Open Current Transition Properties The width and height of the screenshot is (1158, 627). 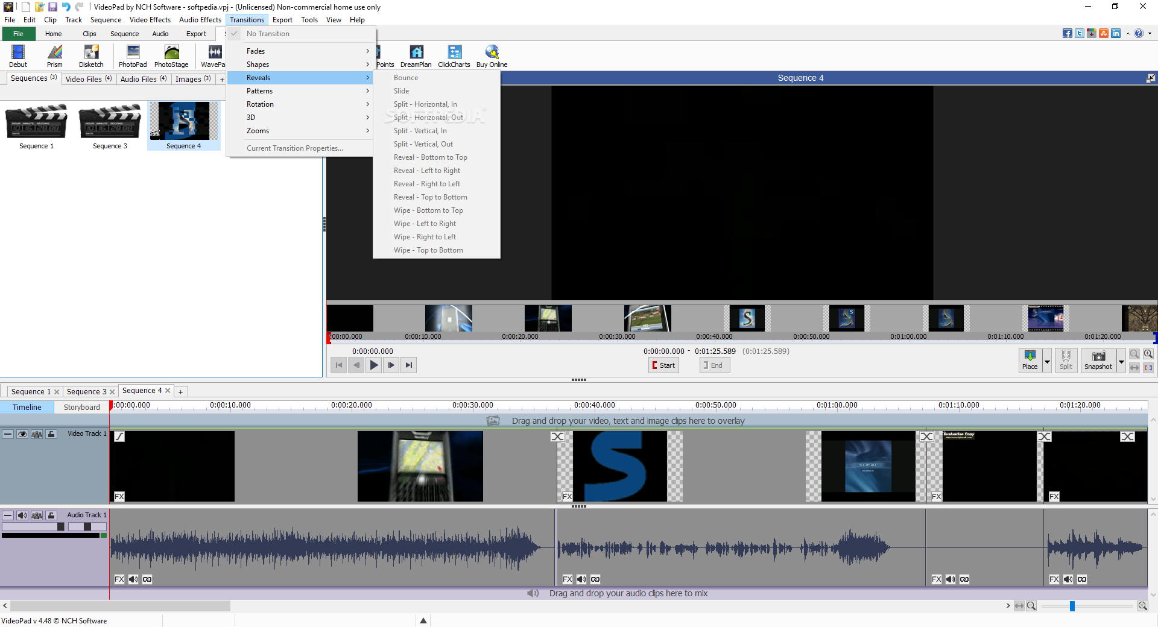pyautogui.click(x=300, y=148)
